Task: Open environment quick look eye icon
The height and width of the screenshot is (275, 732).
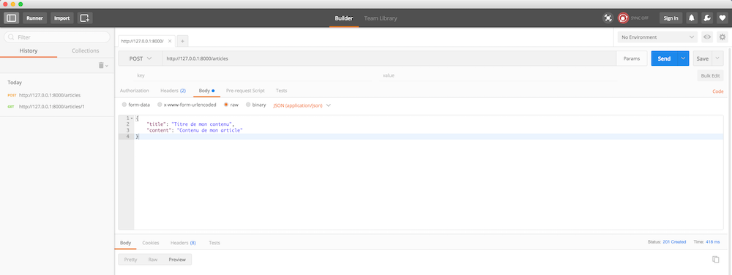Action: [x=707, y=37]
